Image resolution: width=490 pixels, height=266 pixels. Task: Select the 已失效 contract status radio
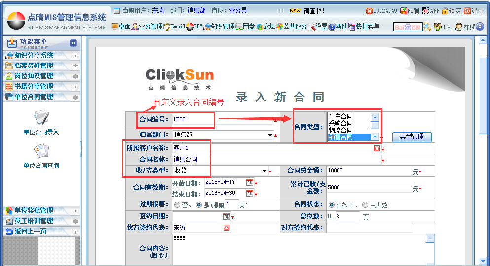point(365,205)
